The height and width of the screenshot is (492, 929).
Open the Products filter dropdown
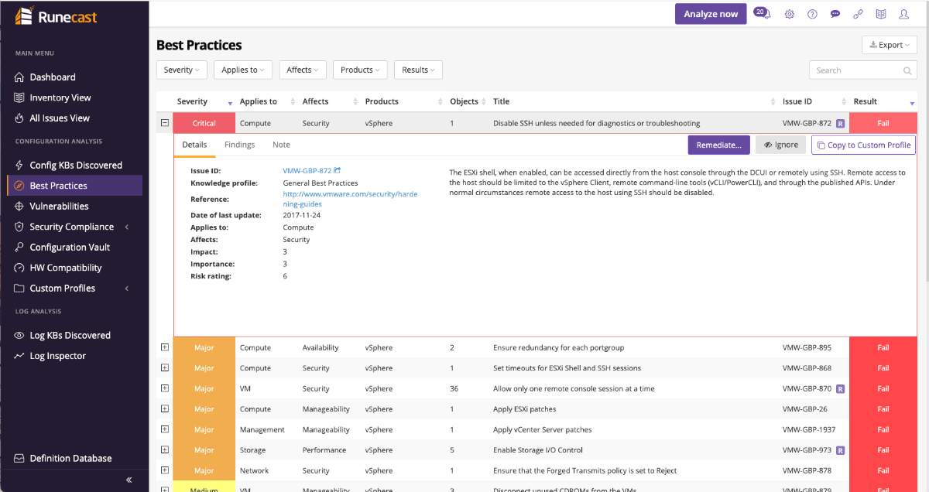pos(359,69)
